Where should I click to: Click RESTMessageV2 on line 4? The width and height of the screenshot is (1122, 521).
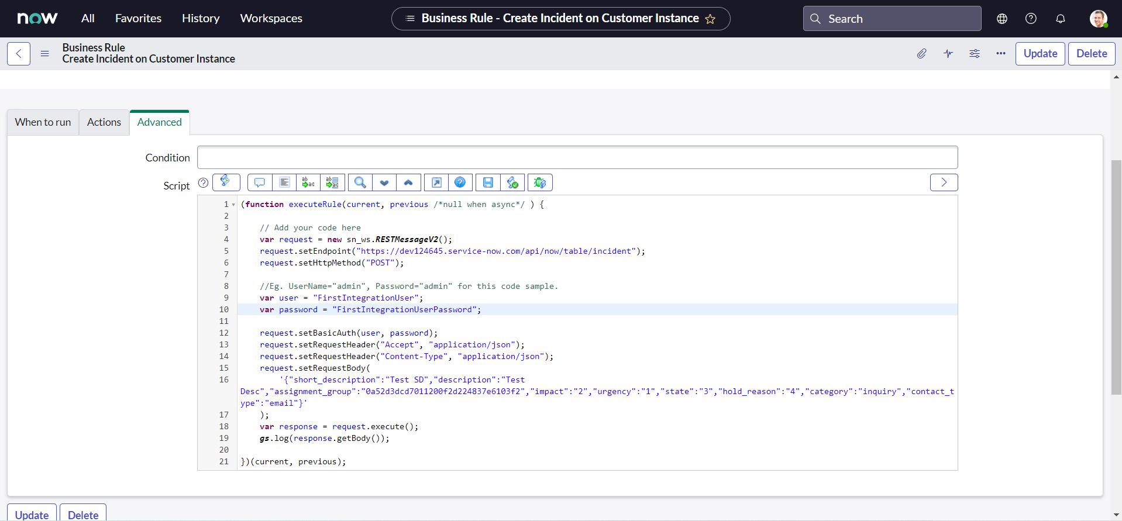[407, 240]
